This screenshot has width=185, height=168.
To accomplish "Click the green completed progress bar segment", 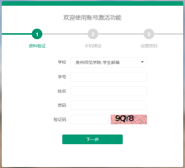I will (16, 34).
